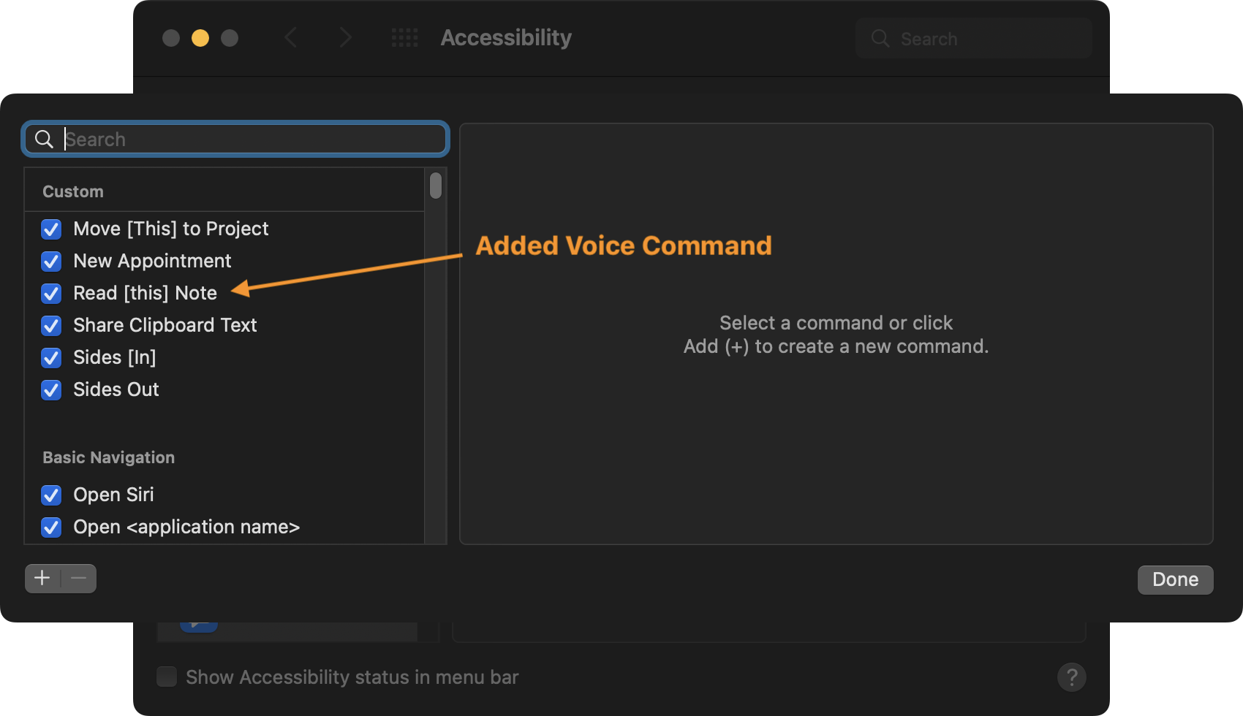Click the add (+) icon to create a command
Screen dimensions: 1243x716
[42, 578]
